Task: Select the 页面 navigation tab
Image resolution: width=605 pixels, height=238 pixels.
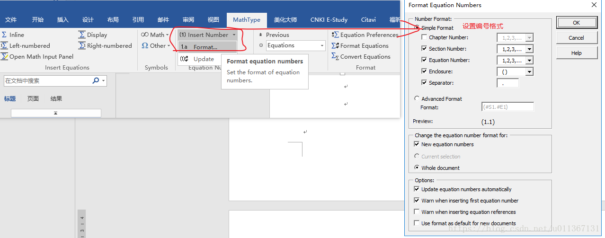Action: [x=33, y=98]
